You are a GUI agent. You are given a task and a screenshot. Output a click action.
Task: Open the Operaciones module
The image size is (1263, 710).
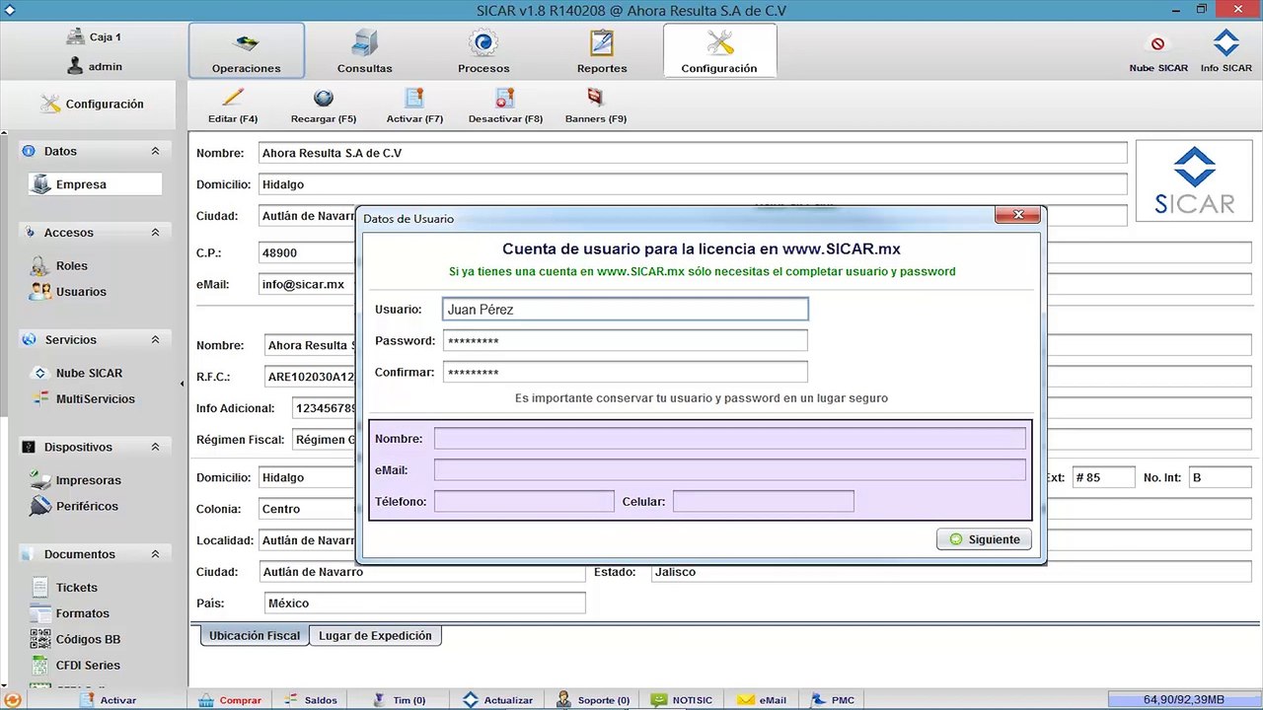click(247, 50)
